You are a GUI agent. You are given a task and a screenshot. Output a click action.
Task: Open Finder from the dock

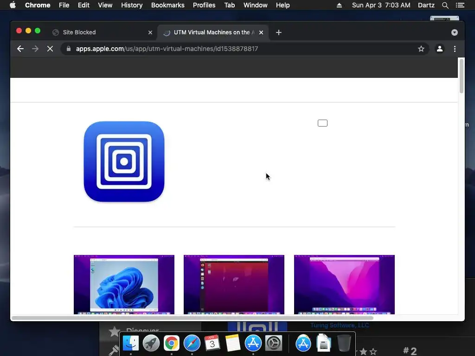pos(131,343)
